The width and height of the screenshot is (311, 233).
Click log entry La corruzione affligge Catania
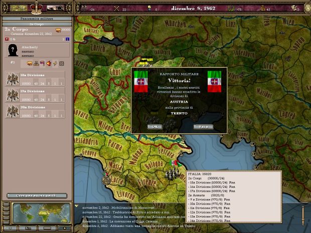click(x=120, y=221)
